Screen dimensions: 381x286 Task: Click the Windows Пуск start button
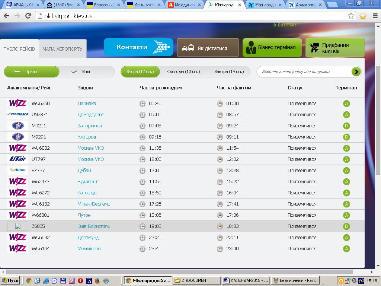click(10, 280)
